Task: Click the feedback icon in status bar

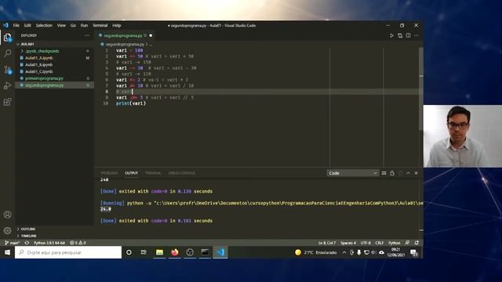Action: [407, 243]
